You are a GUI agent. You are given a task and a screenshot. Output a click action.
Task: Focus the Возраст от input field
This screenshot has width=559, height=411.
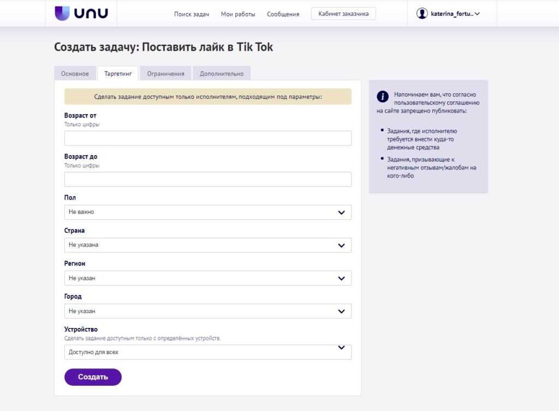(208, 138)
